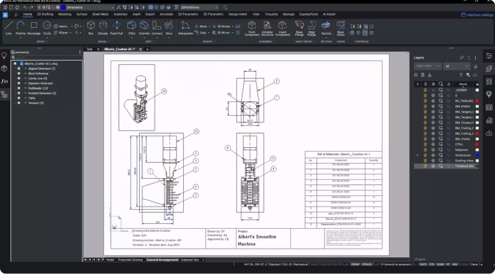
Task: Open the cloud upload panel icon
Action: click(489, 133)
